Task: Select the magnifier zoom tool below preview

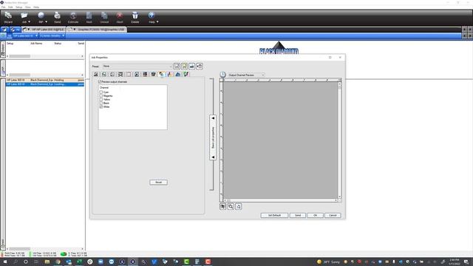Action: 231,206
